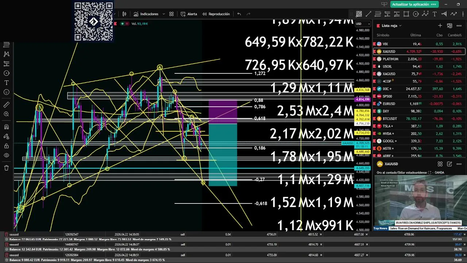Screen dimensions: 467x263
Task: Select TSLA in the watchlist
Action: (419, 126)
